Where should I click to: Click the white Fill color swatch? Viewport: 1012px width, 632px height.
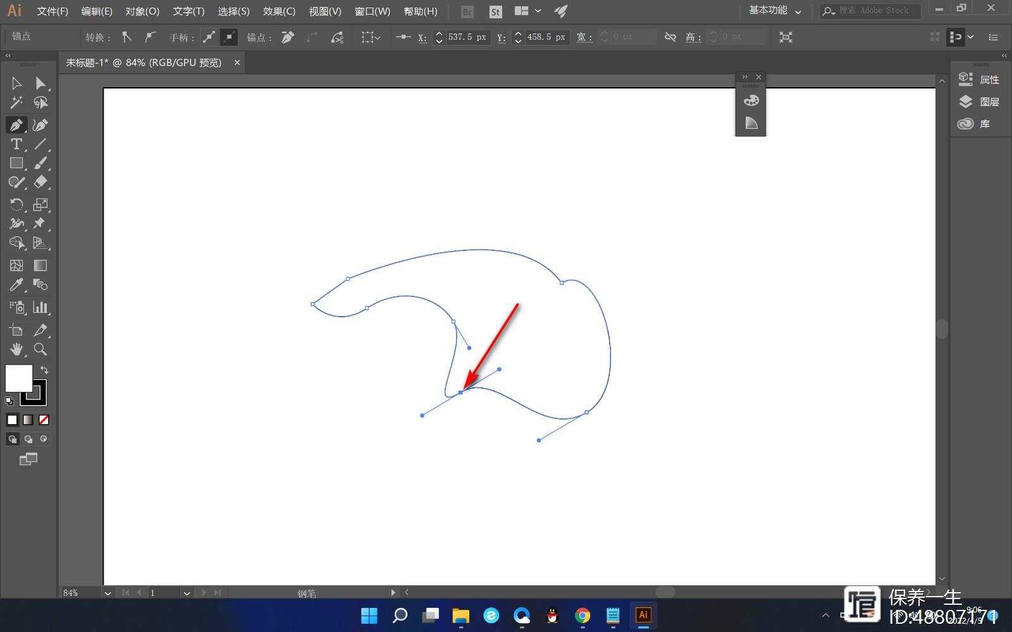[x=18, y=378]
